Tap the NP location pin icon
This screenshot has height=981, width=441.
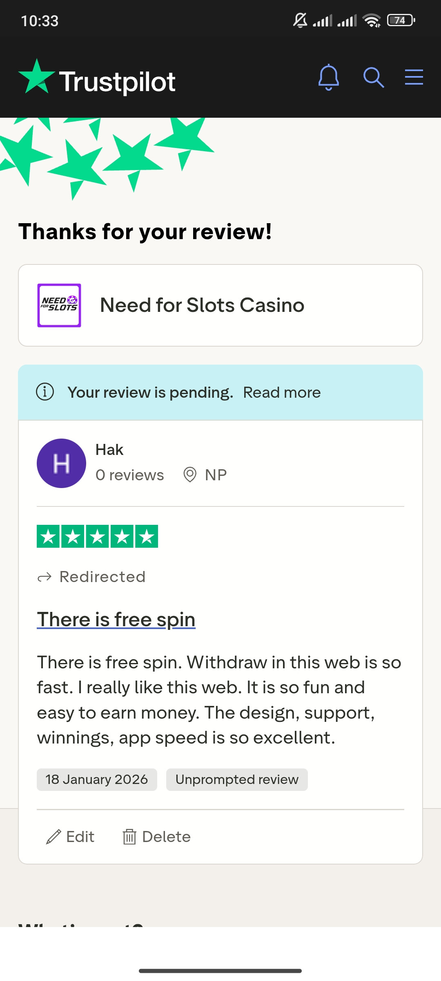click(190, 475)
